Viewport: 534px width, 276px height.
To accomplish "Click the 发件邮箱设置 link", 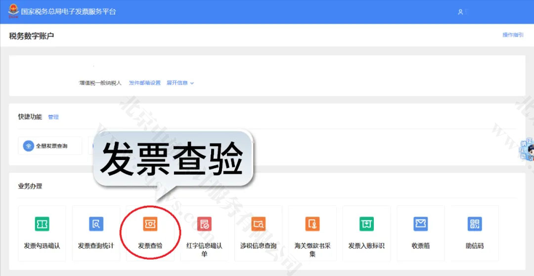I will [145, 83].
